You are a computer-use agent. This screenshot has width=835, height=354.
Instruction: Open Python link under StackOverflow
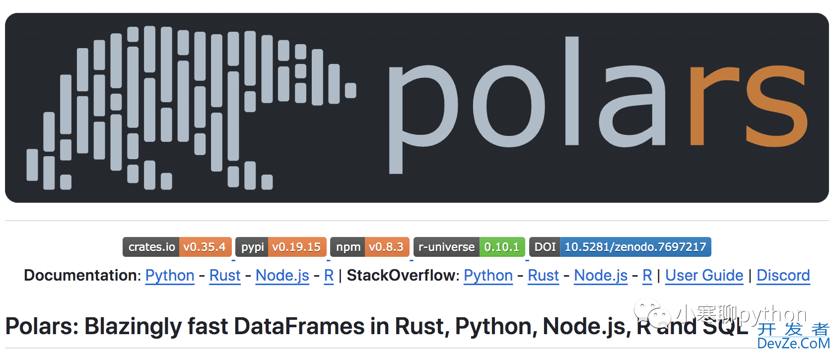pos(488,276)
